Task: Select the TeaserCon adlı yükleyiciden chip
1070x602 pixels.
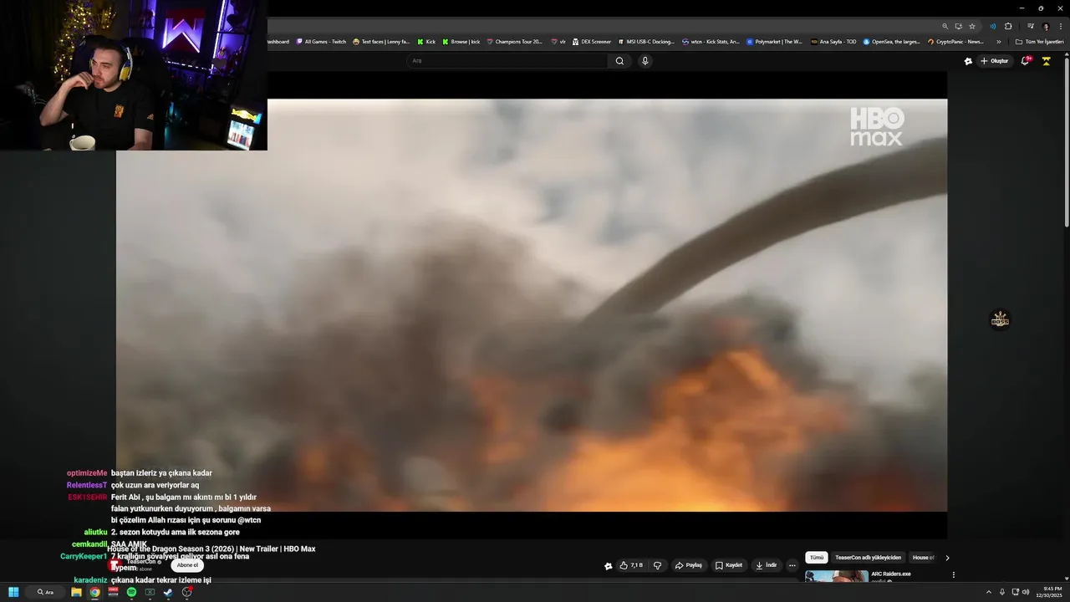Action: (868, 558)
